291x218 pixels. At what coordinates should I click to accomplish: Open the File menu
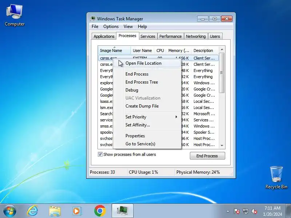pyautogui.click(x=95, y=27)
